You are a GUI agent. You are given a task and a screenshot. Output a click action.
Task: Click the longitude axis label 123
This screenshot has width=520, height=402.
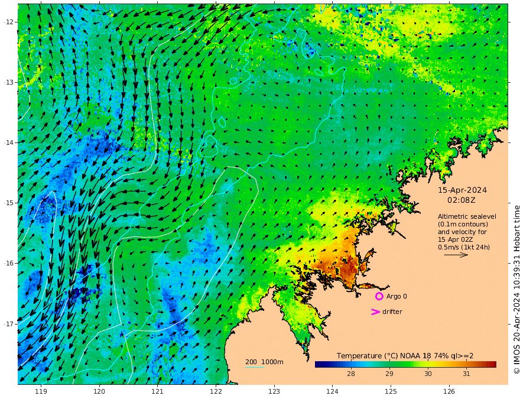point(274,391)
